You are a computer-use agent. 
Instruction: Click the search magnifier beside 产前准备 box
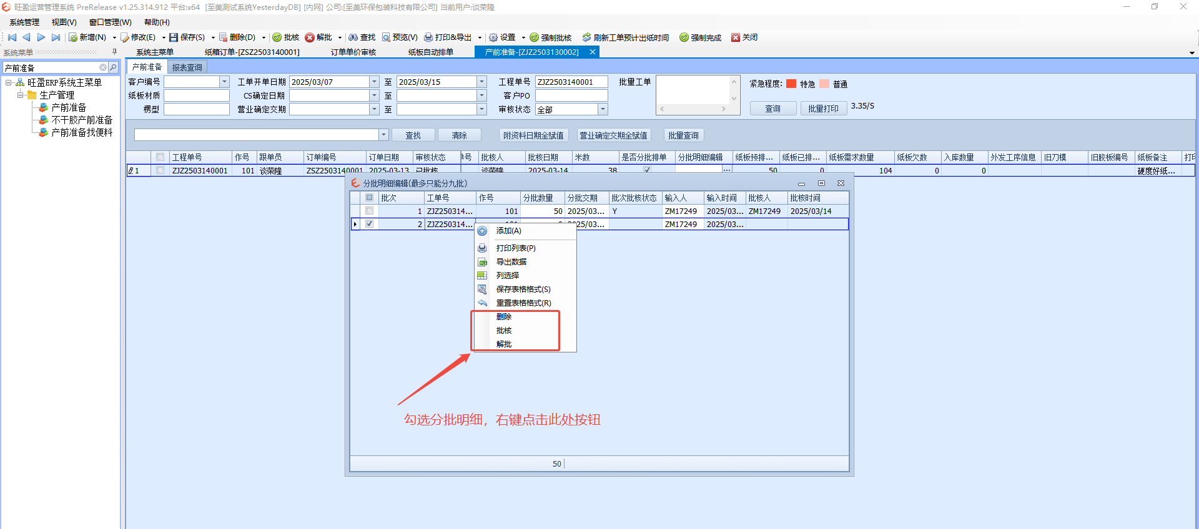113,67
